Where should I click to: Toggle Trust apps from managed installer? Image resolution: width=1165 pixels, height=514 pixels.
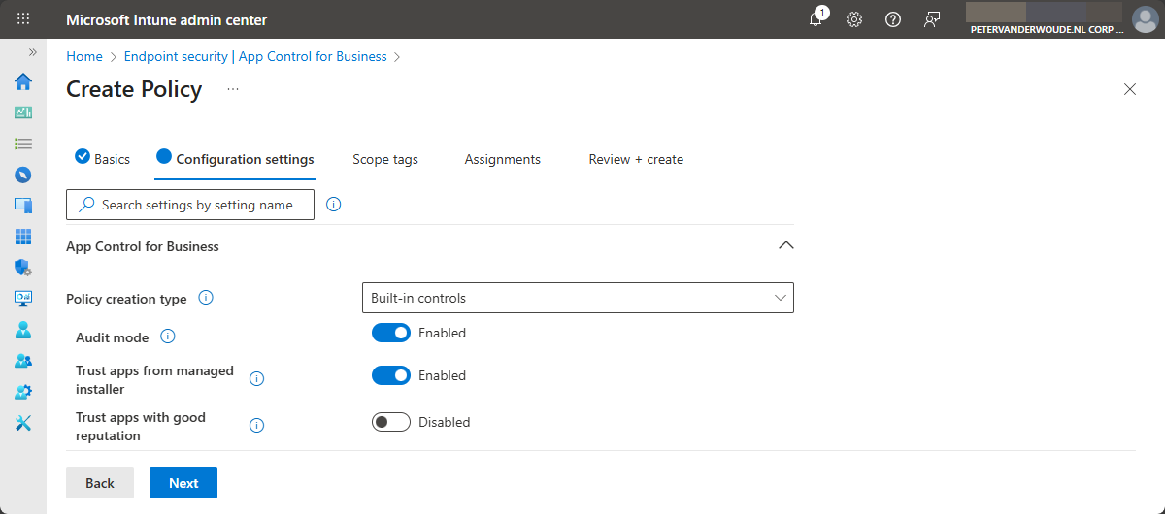[390, 375]
